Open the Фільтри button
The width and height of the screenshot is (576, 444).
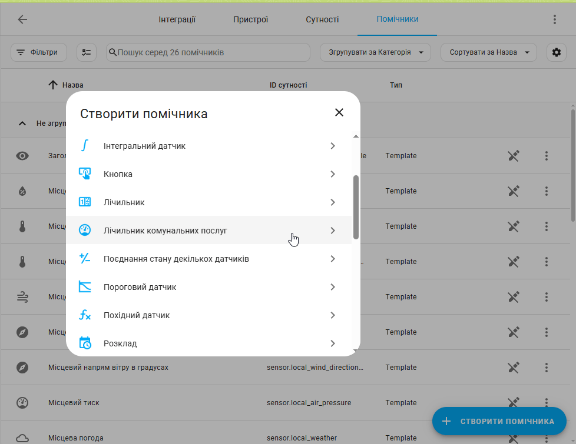coord(39,52)
